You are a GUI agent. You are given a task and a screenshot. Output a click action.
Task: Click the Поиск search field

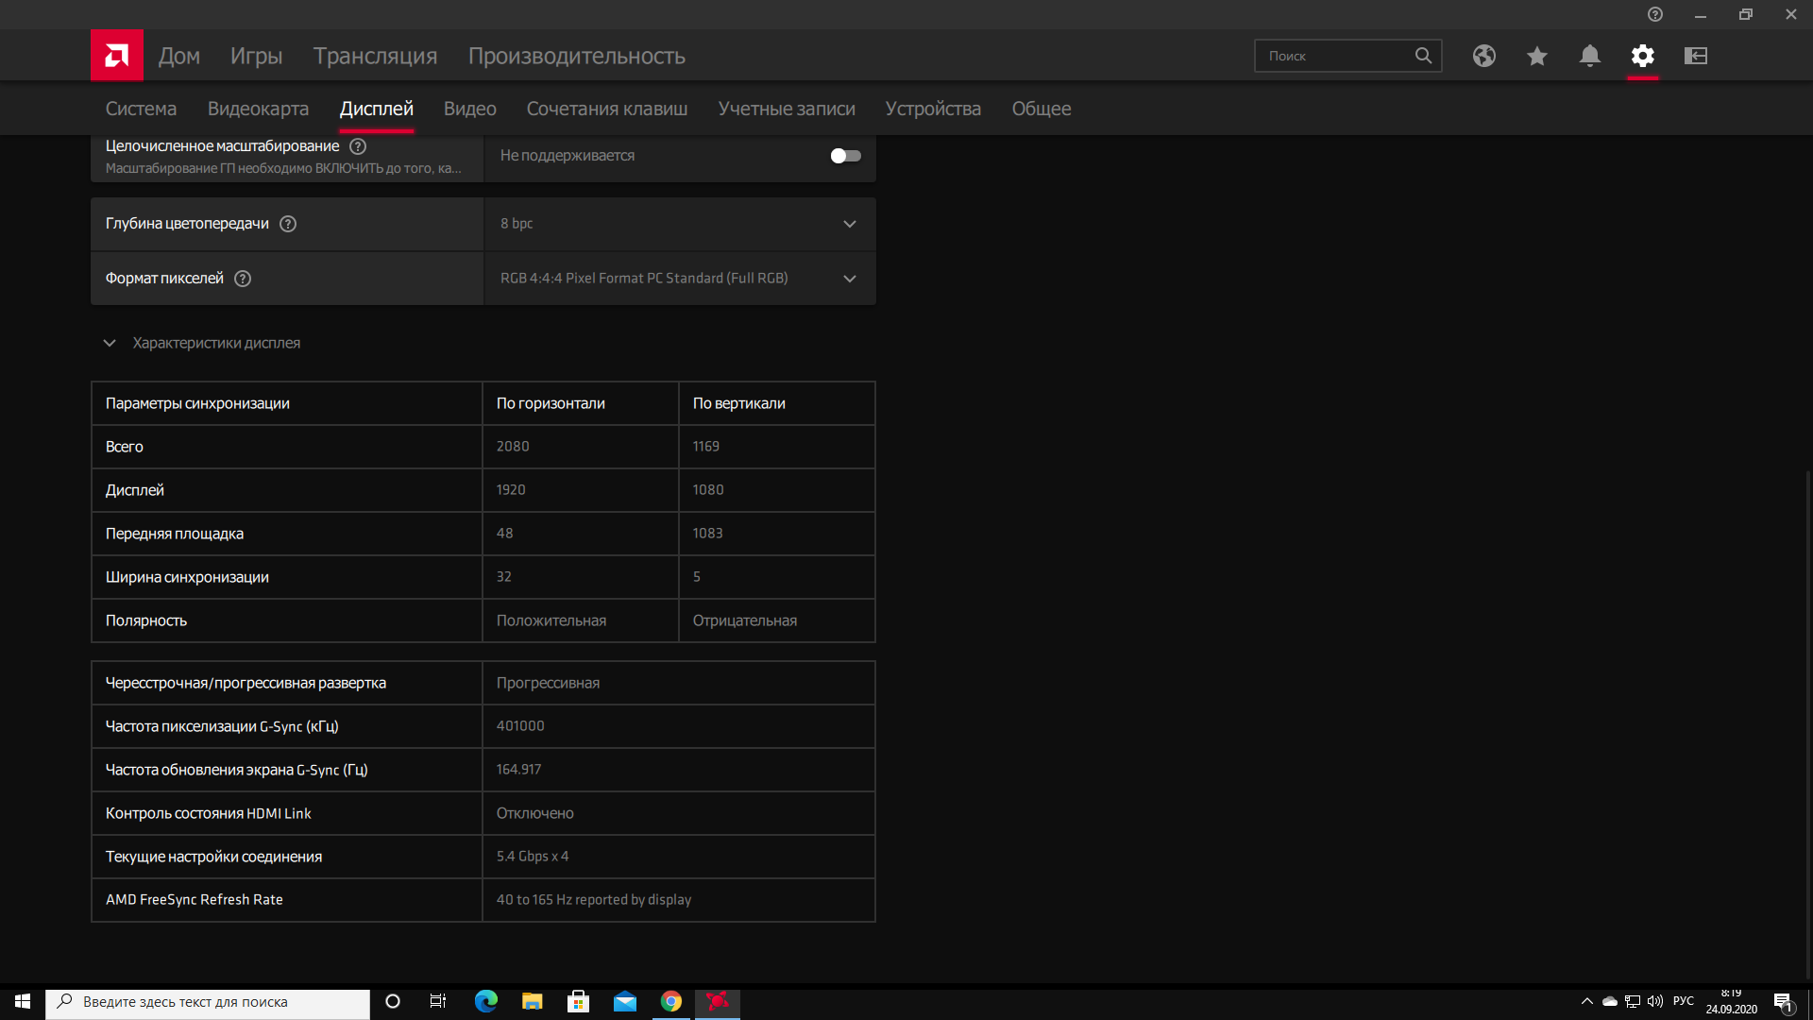coord(1336,56)
